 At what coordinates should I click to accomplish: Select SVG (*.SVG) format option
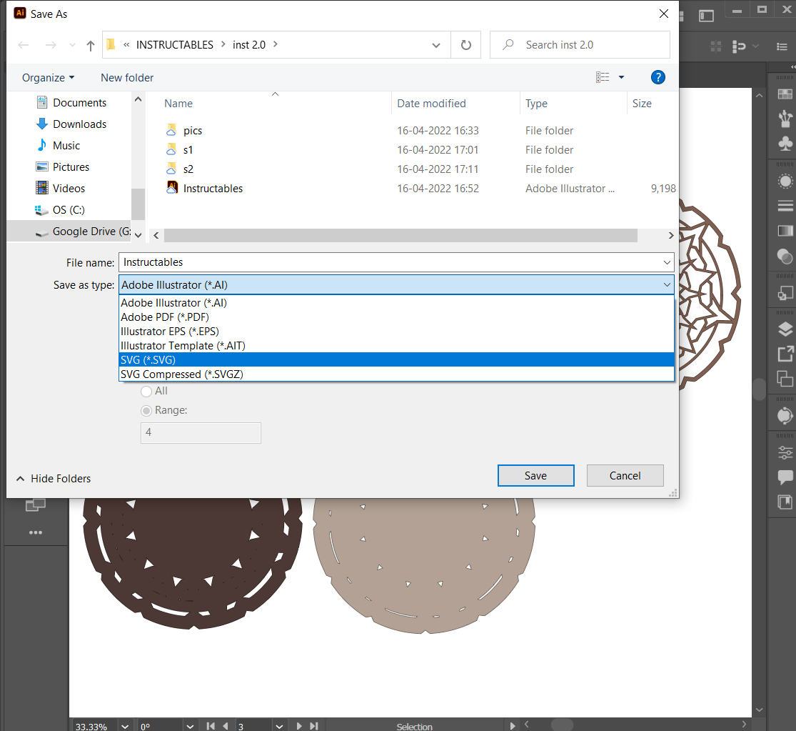tap(396, 359)
